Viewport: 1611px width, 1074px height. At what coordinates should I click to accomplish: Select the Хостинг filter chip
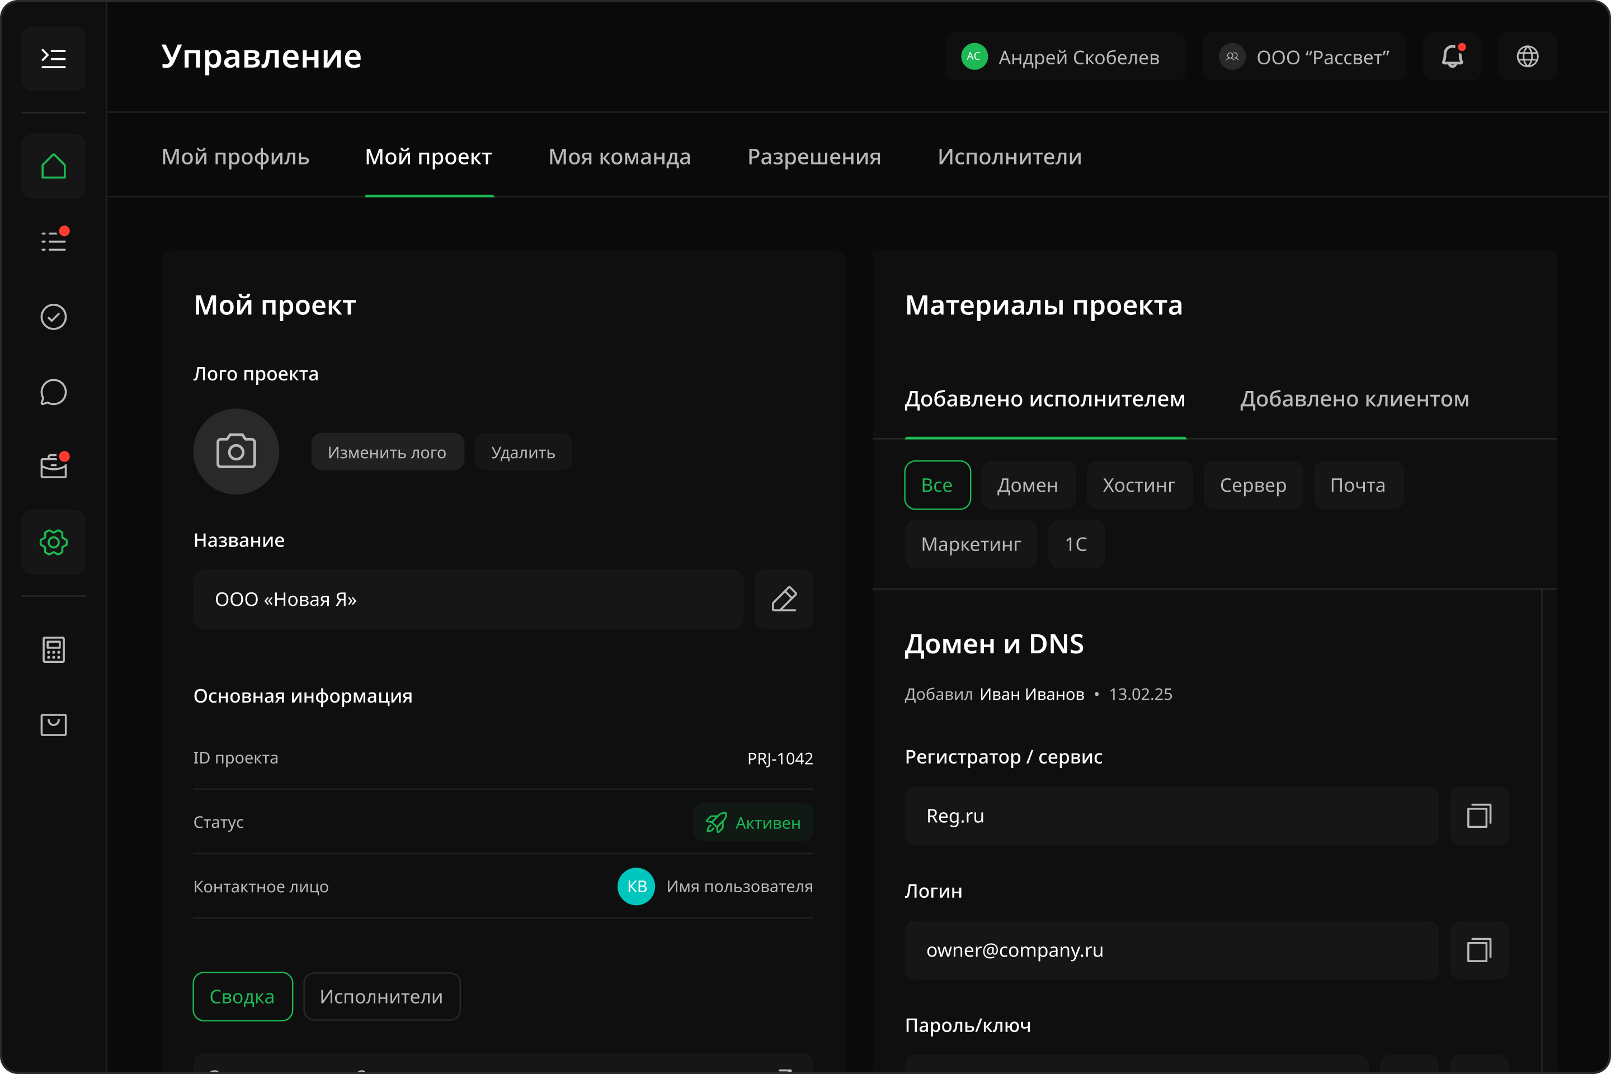1138,485
